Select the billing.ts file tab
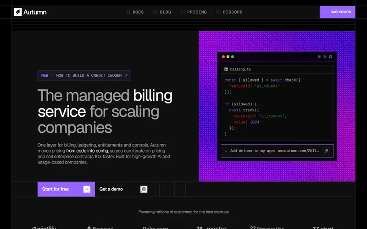Image resolution: width=367 pixels, height=229 pixels. coord(238,69)
